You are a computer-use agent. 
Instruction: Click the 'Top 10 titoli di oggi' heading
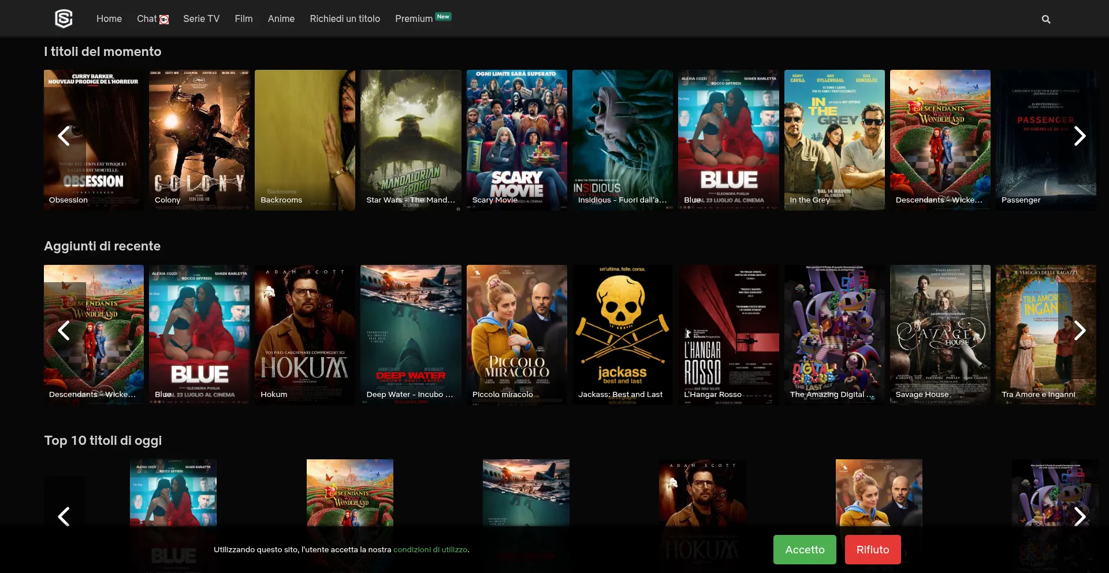[x=103, y=440]
